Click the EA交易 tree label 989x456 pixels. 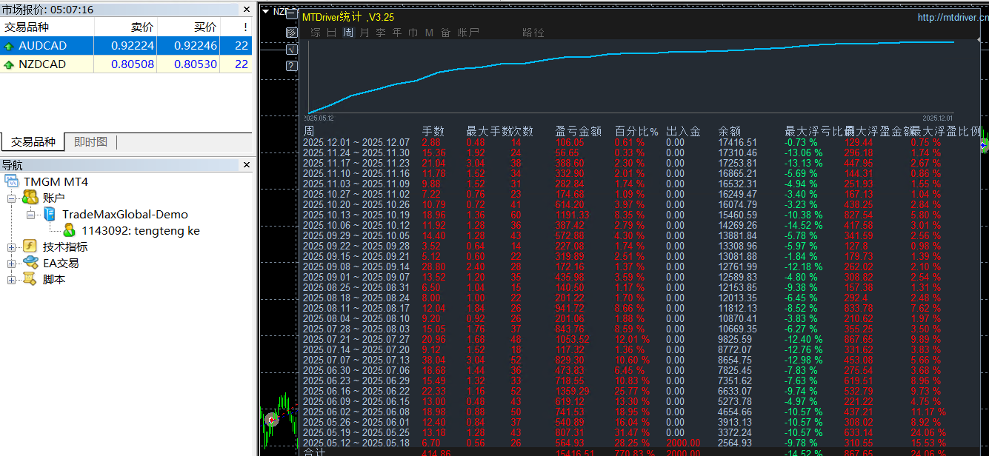tap(61, 263)
